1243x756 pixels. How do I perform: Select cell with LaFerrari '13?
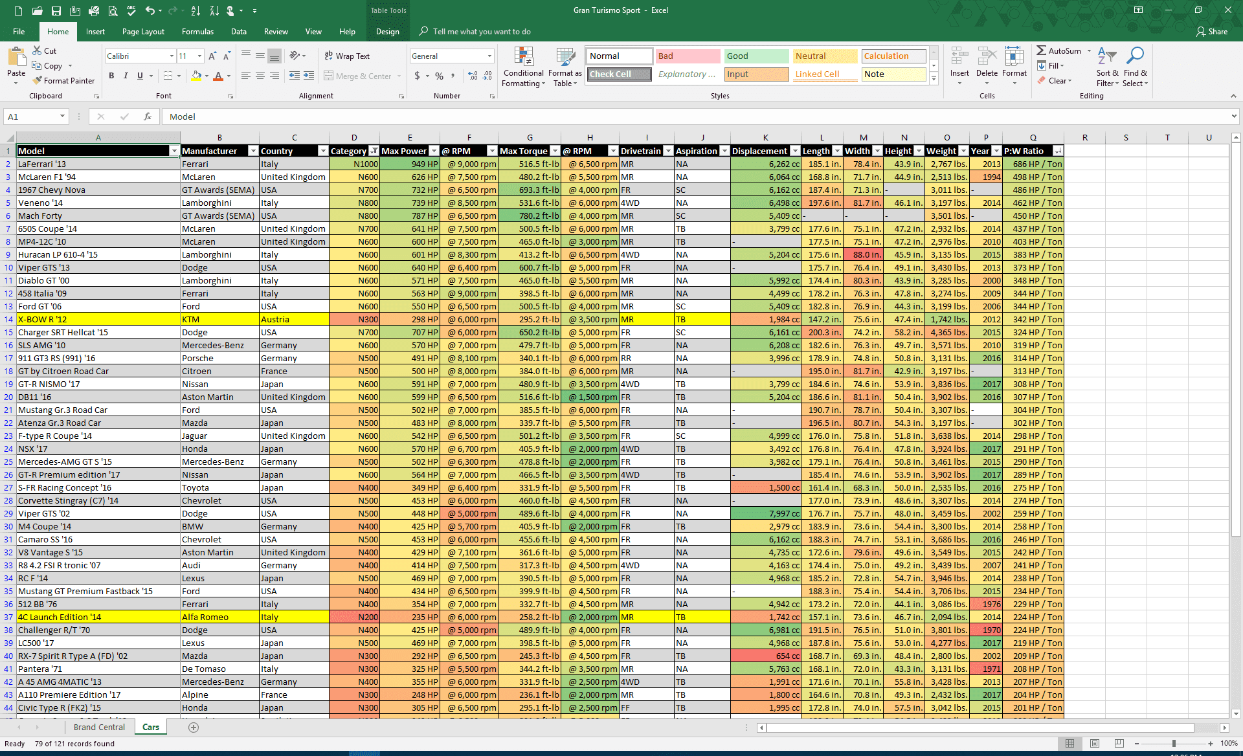(98, 164)
